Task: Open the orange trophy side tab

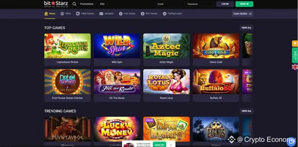Action: click(295, 43)
